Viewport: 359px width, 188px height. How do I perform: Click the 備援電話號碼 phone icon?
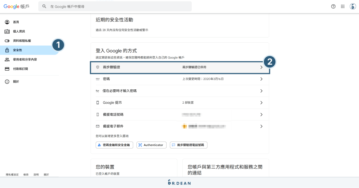98,114
